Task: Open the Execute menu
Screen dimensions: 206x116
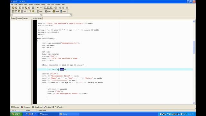Action: (37, 5)
